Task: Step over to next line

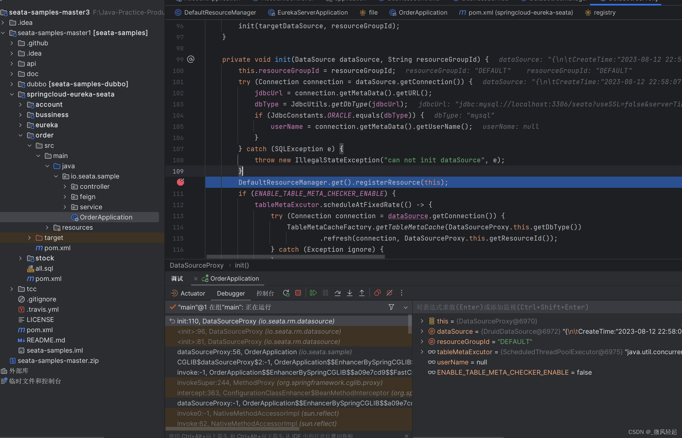Action: tap(338, 293)
